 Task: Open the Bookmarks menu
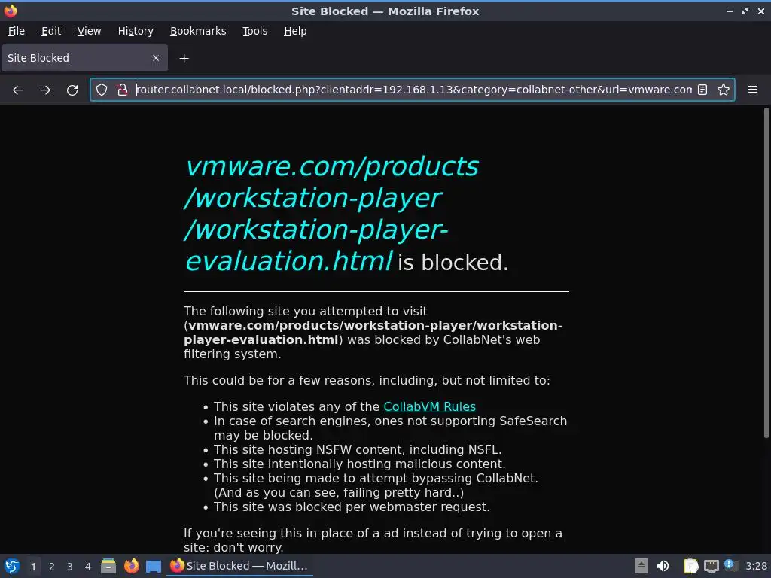click(x=198, y=31)
